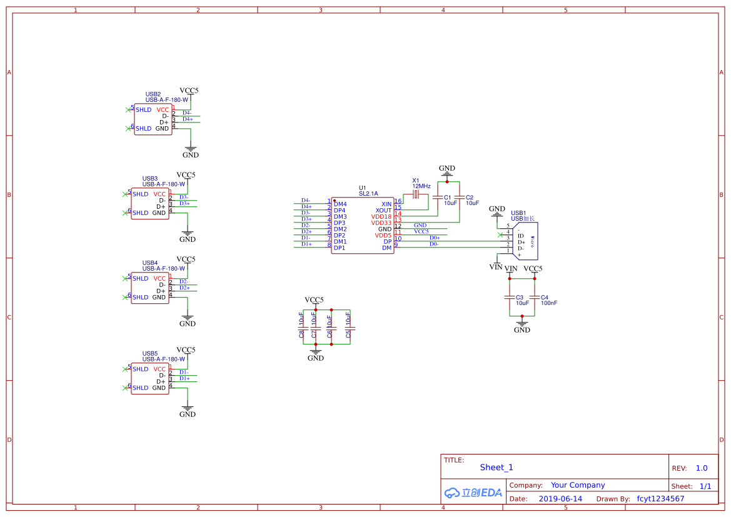Image resolution: width=731 pixels, height=517 pixels.
Task: Select the U1 SL2.1A chip body
Action: pos(362,225)
